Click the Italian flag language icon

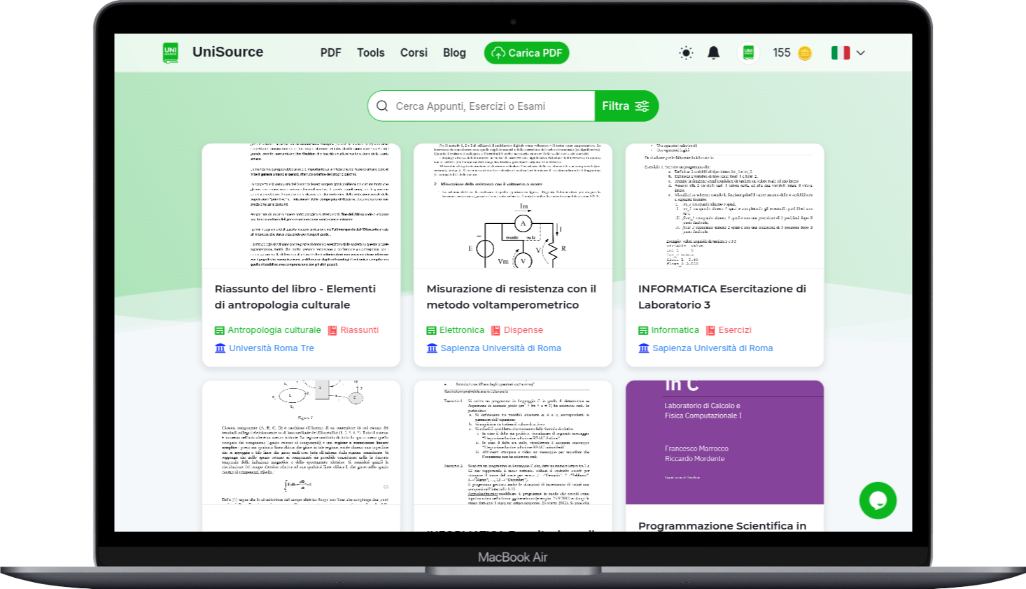(841, 53)
